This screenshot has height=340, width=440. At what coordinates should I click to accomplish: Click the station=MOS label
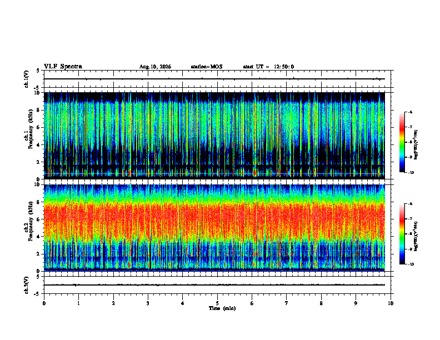click(207, 67)
